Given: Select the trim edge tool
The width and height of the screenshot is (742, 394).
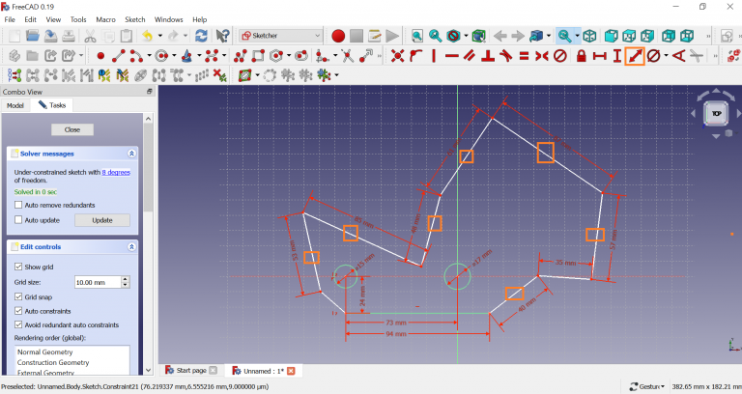Looking at the screenshot, I should tap(347, 56).
